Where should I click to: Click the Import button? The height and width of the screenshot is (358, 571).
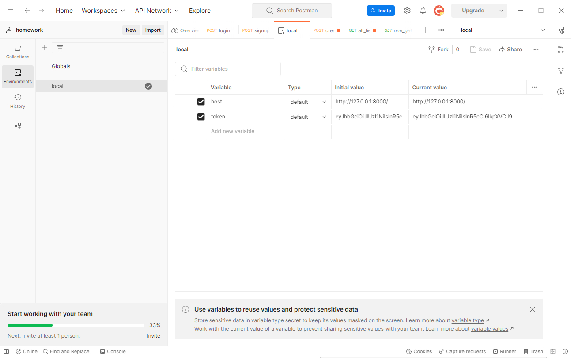[x=153, y=30]
